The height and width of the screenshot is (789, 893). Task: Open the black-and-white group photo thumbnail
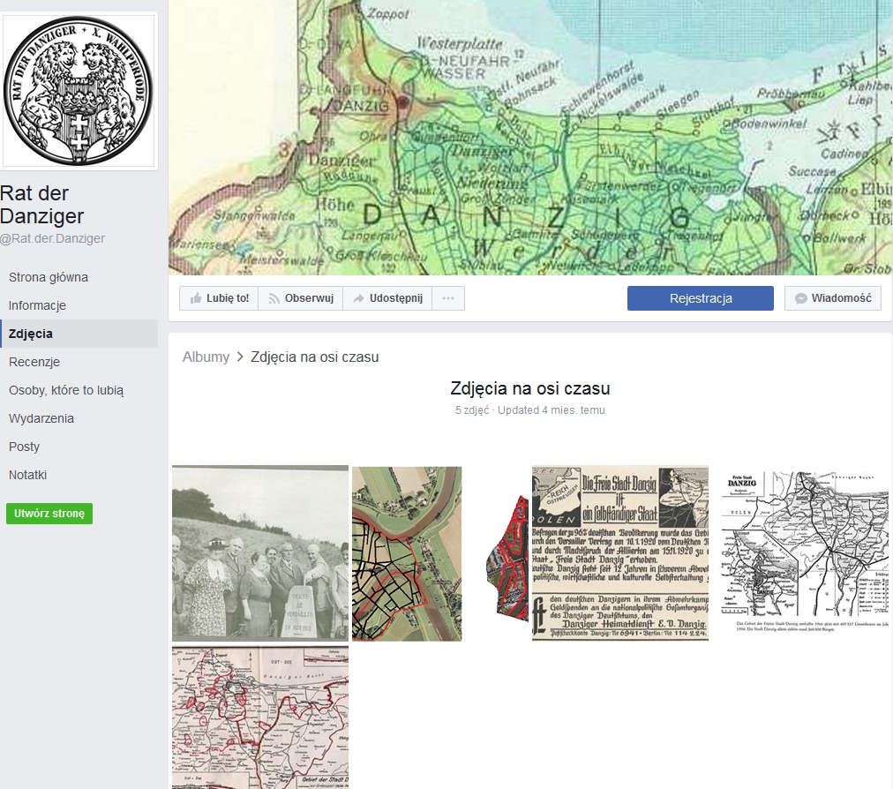(x=260, y=552)
